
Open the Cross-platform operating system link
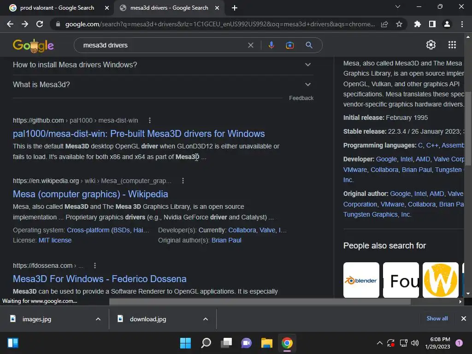[108, 230]
